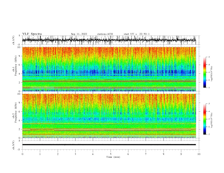Click the "9" tick on the time axis
Screen dimensions: 224x173
[181, 154]
